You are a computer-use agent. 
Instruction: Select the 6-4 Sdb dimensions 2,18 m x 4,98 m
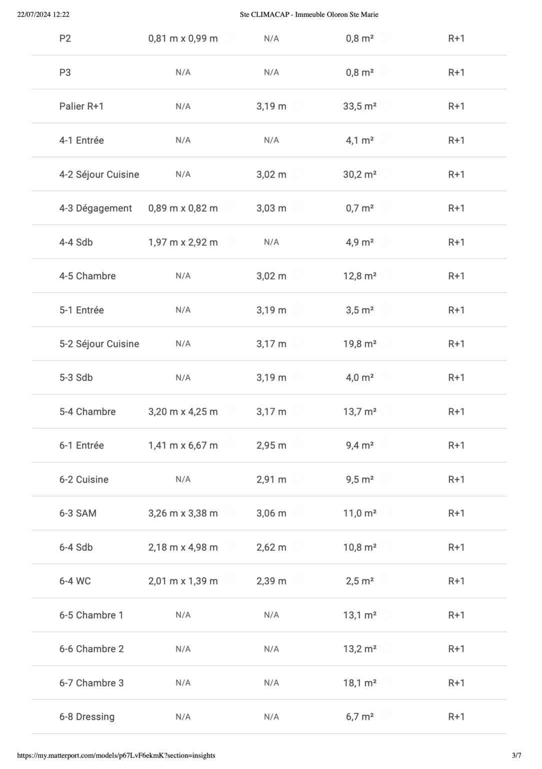coord(183,547)
